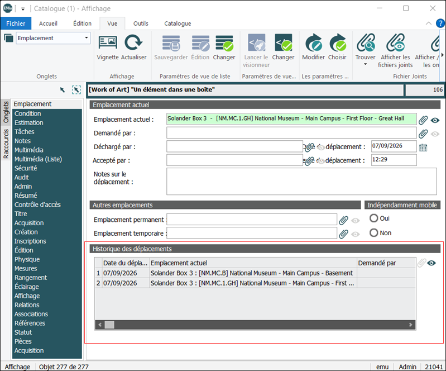
Task: Switch to the Édition ribbon tab
Action: click(82, 23)
